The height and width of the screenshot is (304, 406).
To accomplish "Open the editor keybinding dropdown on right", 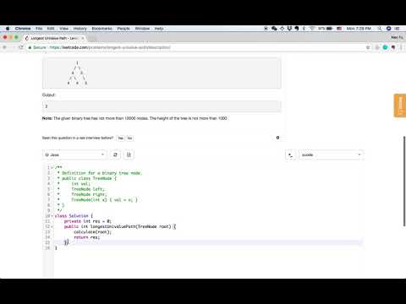I will (331, 155).
